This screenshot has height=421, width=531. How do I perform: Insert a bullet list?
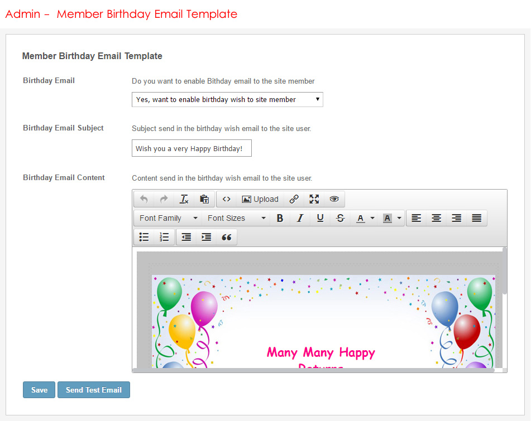point(144,237)
